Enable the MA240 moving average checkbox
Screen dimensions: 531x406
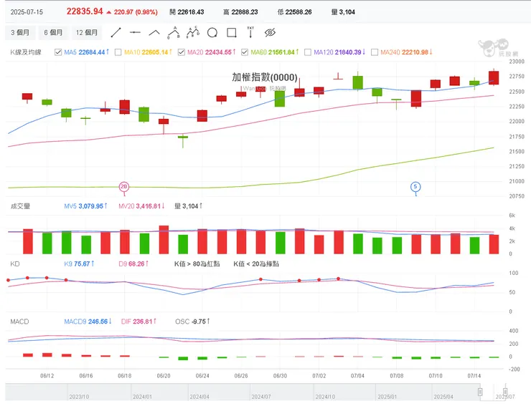pos(375,52)
